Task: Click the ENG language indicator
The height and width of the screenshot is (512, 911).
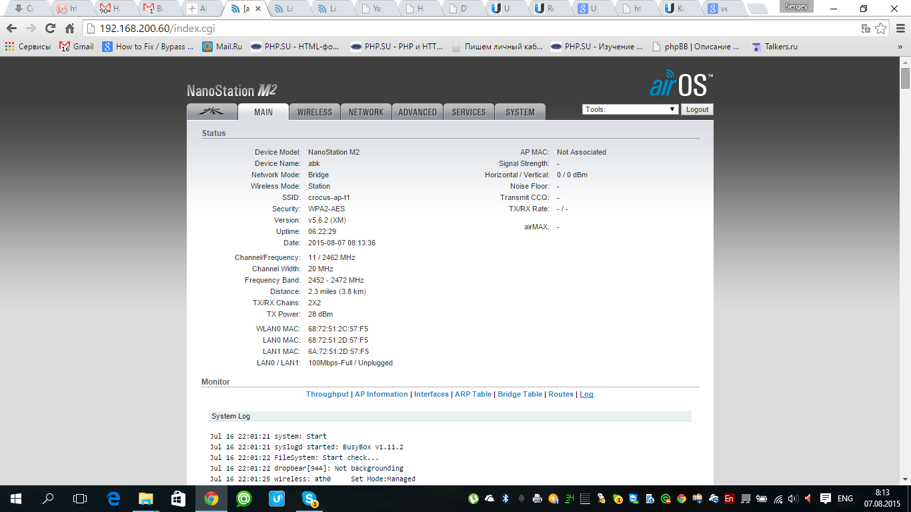Action: click(845, 498)
